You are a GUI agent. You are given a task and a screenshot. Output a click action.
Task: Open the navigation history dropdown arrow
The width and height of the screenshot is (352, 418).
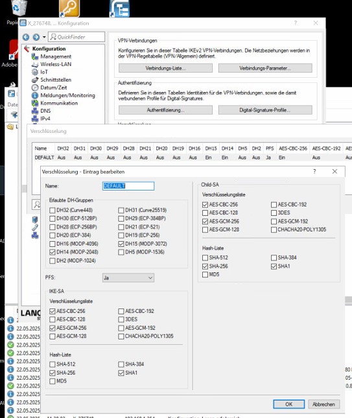point(44,37)
